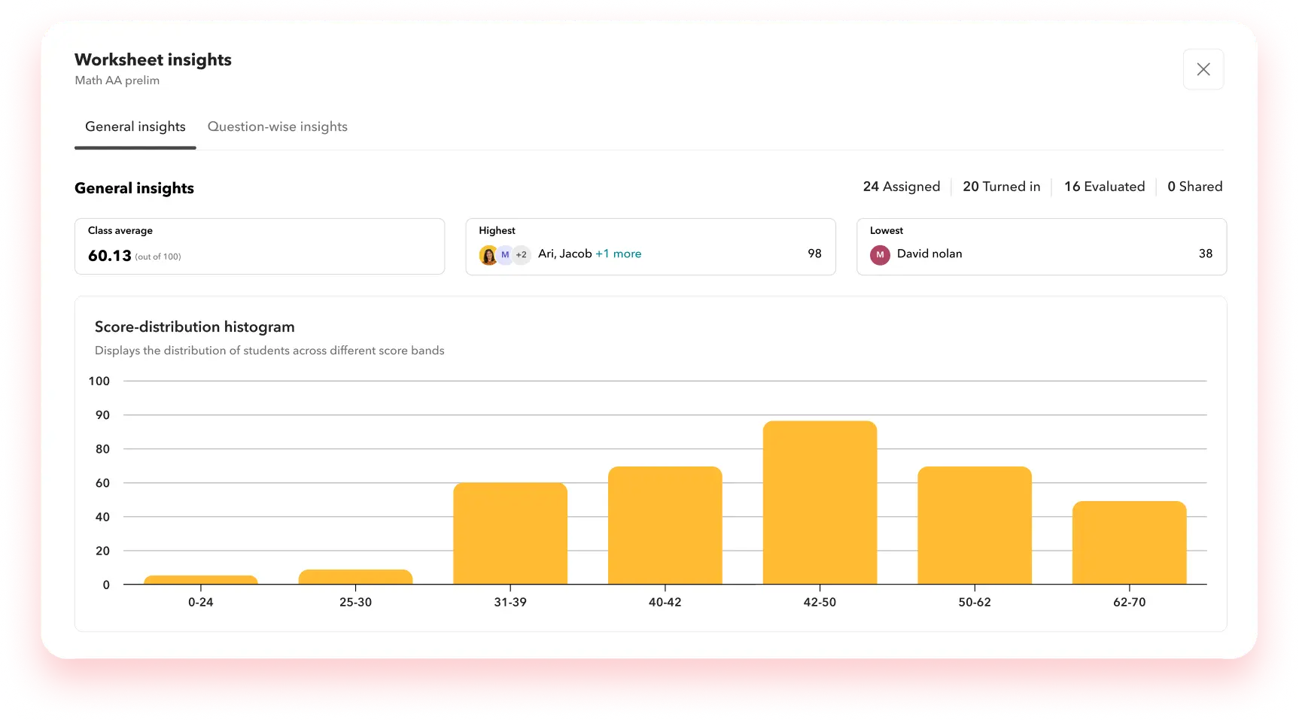Select the 62-70 score band bar
Screen dimensions: 1299x720
tap(1129, 542)
